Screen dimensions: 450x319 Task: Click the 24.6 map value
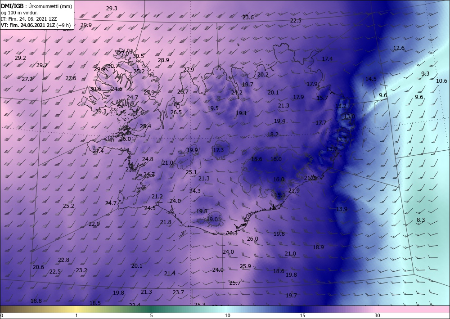(117, 89)
